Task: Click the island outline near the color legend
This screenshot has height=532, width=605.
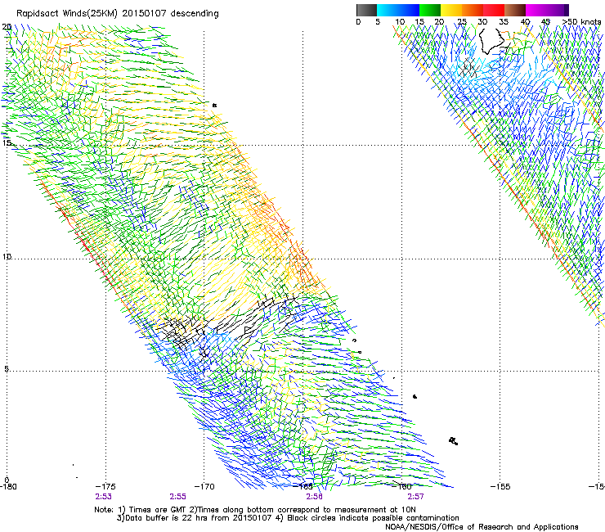Action: tap(491, 41)
